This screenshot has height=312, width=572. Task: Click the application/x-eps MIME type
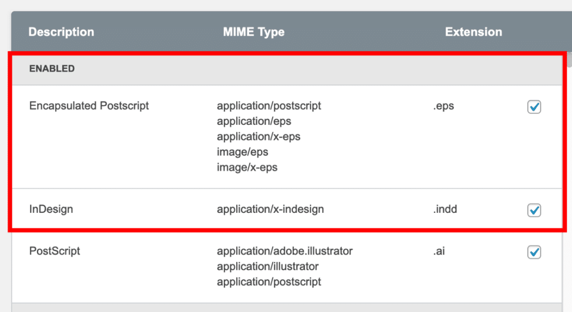tap(259, 136)
